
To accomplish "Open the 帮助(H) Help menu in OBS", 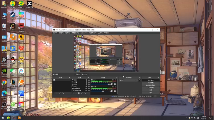I will coord(106,33).
